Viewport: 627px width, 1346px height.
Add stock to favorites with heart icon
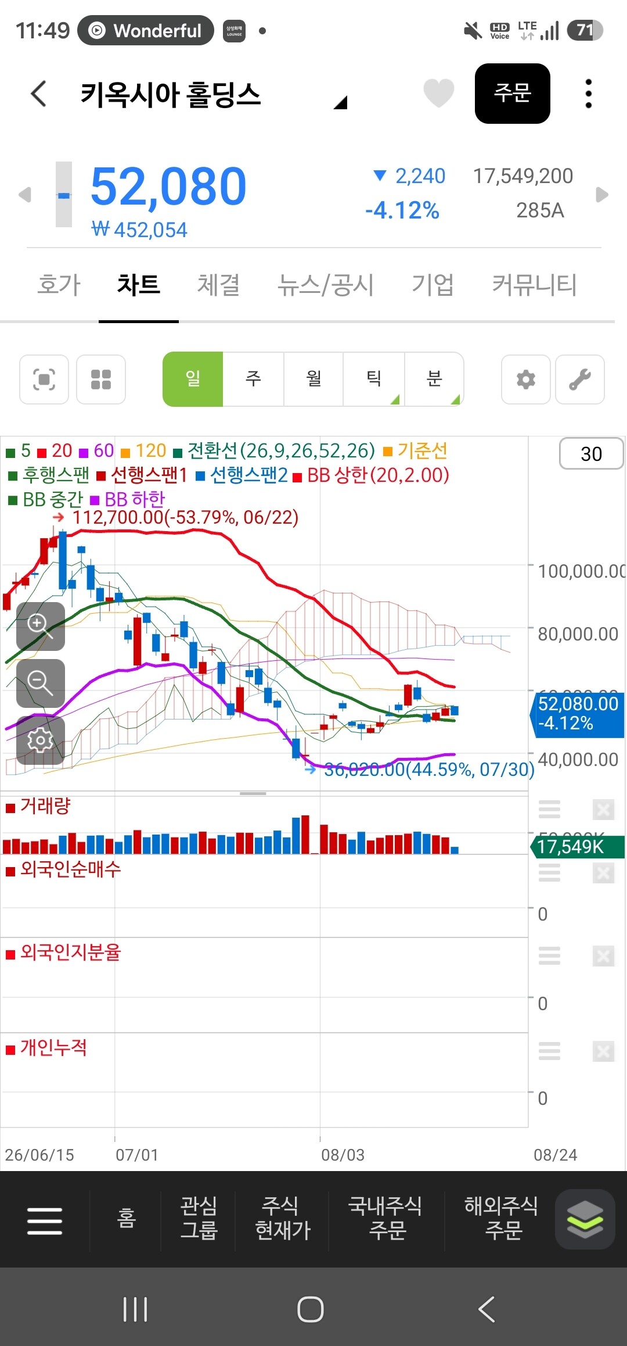438,93
